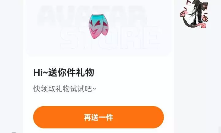Tap the left pink cat paw decoration
This screenshot has height=133, width=221.
click(x=183, y=14)
